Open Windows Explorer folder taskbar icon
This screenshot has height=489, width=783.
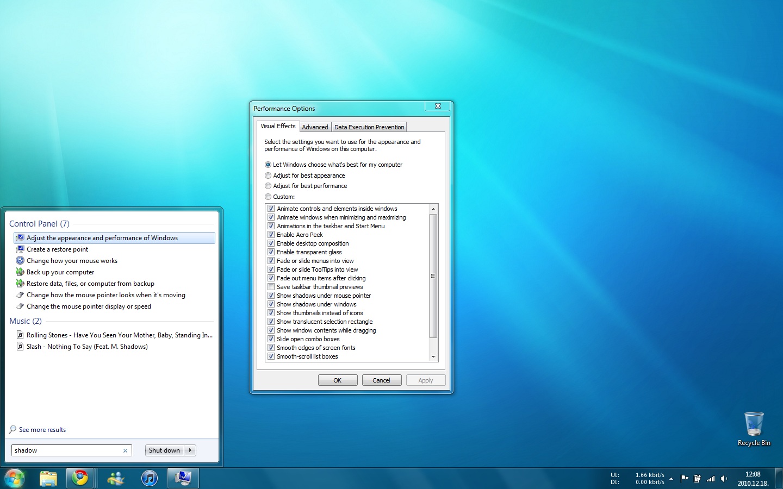point(48,478)
